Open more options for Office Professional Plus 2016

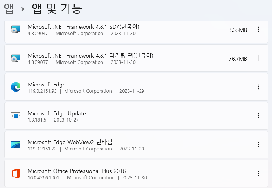259,173
